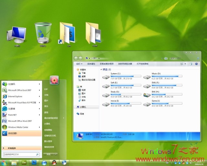207x166 pixels.
Task: Open Music (D:) drive in Explorer
Action: (x=163, y=76)
